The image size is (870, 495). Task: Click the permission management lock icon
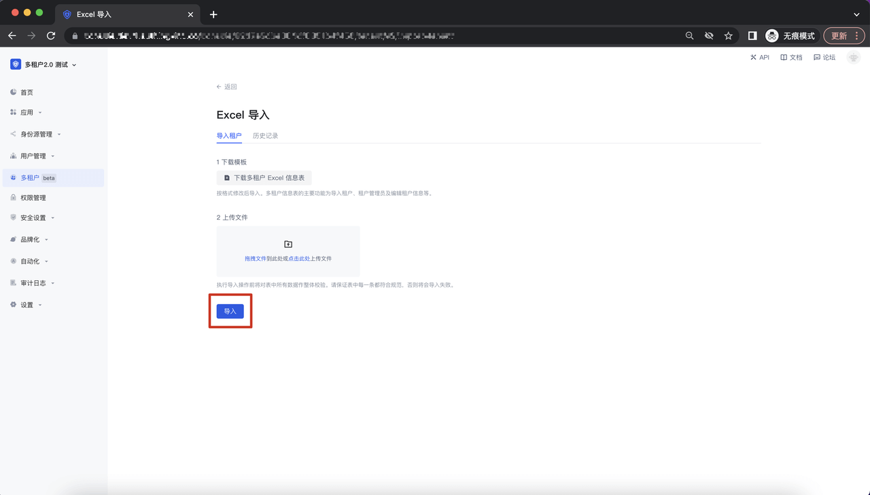(14, 197)
